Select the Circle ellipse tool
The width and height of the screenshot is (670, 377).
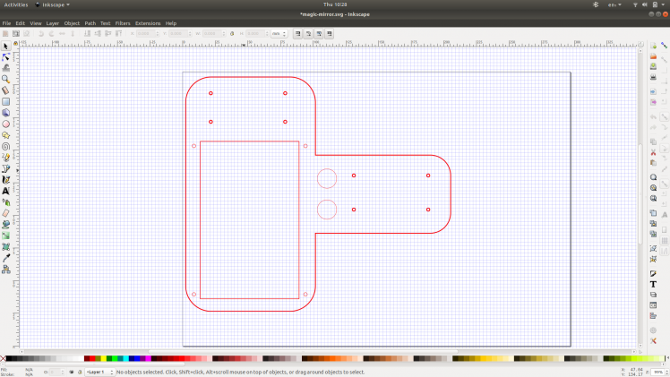(x=5, y=124)
